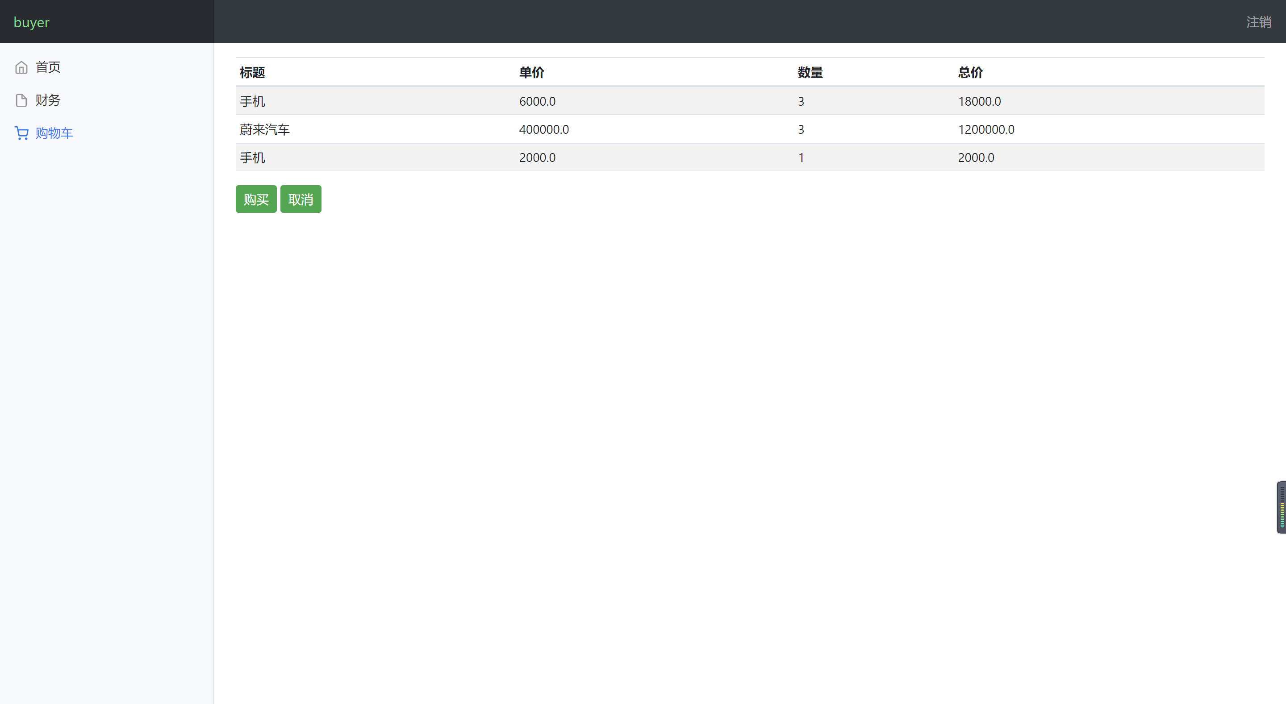This screenshot has width=1286, height=704.
Task: Select the document icon next to 财务
Action: (21, 100)
